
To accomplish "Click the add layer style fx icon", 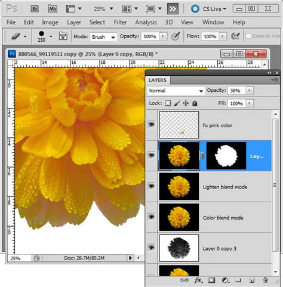I will [x=198, y=280].
